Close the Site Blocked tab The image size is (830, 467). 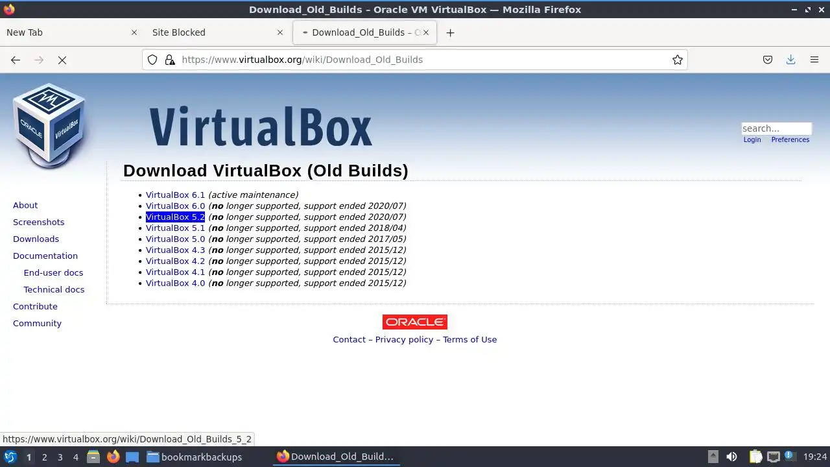point(280,32)
